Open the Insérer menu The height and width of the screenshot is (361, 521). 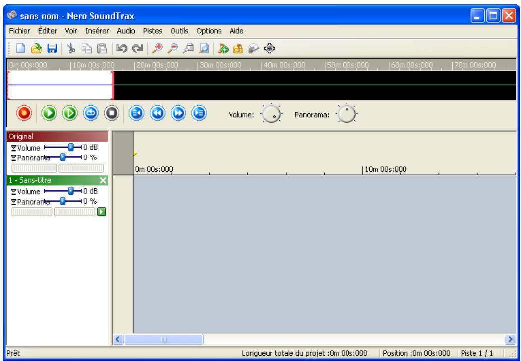coord(97,31)
